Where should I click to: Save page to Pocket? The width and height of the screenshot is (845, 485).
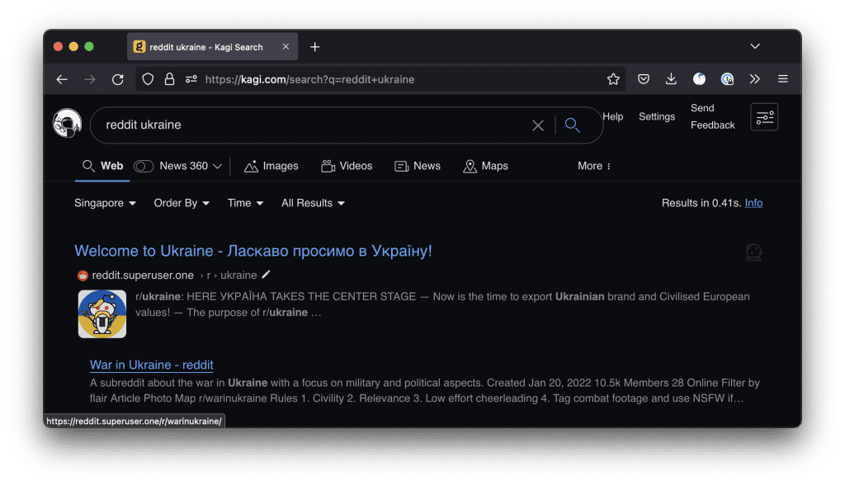pyautogui.click(x=644, y=79)
